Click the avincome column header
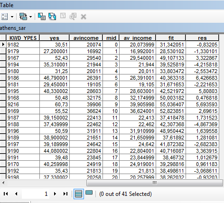Image resolution: width=224 pixels, height=203 pixels. pyautogui.click(x=86, y=38)
